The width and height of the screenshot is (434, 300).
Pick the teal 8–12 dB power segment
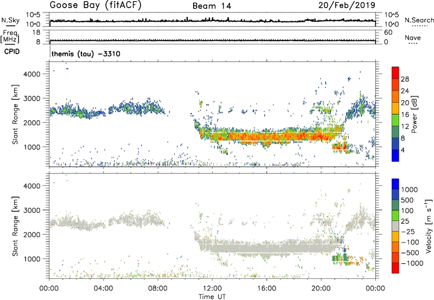[x=395, y=132]
